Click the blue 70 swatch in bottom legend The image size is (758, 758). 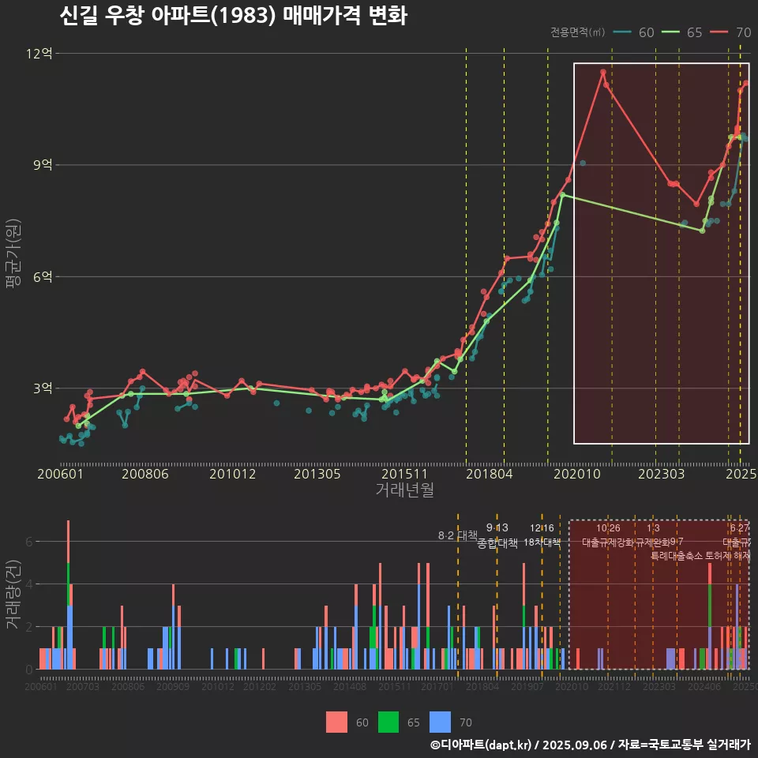tap(440, 722)
